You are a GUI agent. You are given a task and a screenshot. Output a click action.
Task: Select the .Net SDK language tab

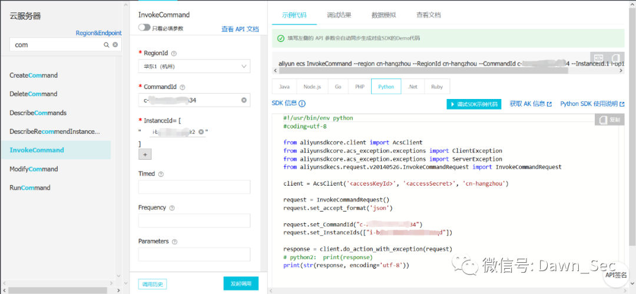[413, 87]
